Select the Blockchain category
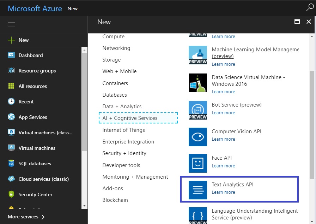This screenshot has width=316, height=224. coord(115,200)
